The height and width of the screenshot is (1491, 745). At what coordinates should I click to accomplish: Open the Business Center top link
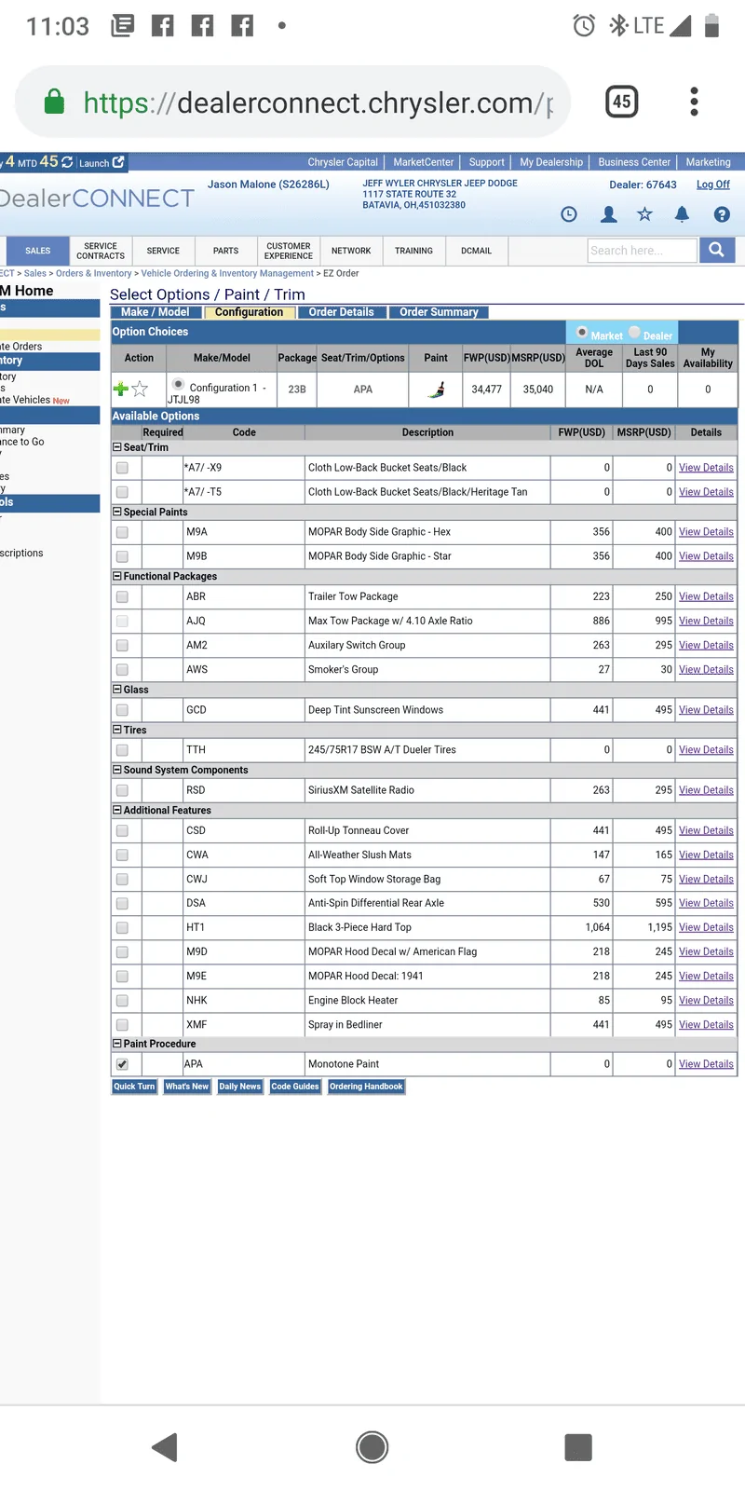tap(634, 162)
